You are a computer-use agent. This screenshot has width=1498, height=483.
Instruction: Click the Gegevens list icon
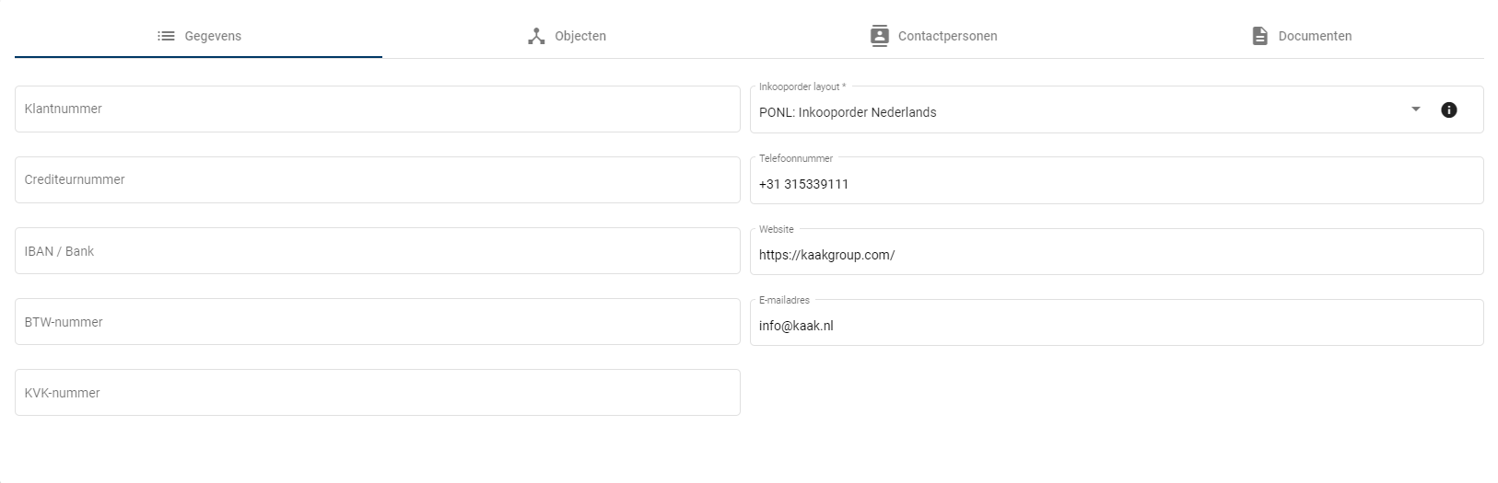166,36
